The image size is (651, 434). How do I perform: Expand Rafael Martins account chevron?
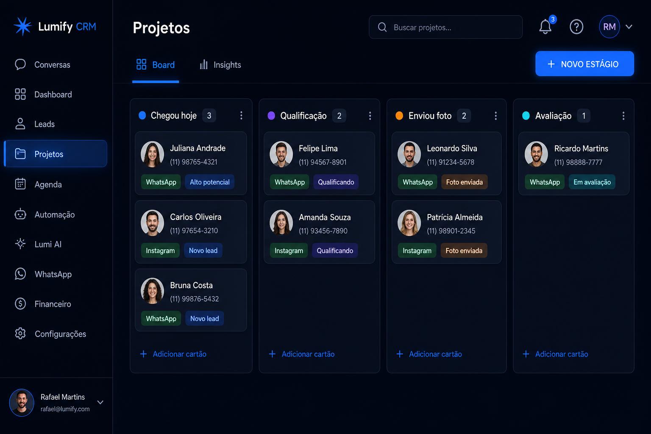100,402
